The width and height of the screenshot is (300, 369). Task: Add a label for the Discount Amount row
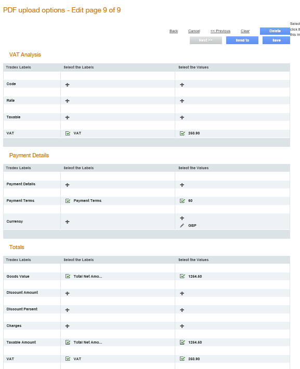tap(67, 293)
